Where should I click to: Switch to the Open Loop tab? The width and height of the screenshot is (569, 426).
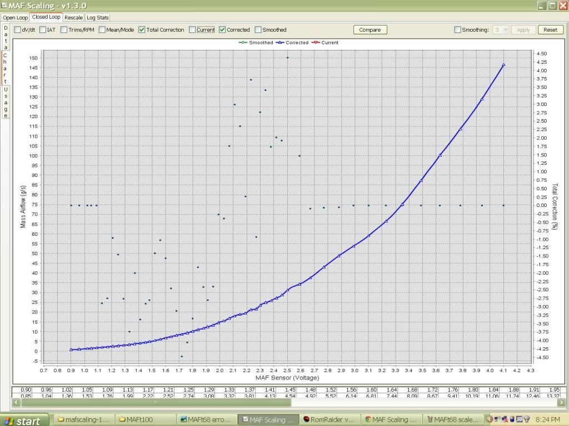(15, 17)
